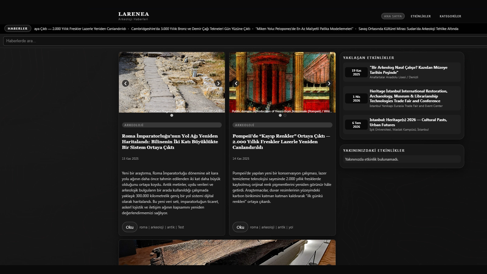Focus the Haberlerde ara search field
The width and height of the screenshot is (487, 274).
click(x=243, y=41)
